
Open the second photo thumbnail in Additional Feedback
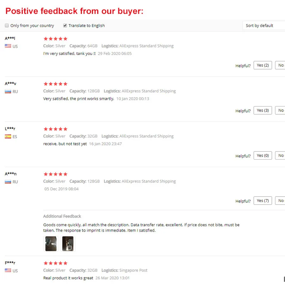pyautogui.click(x=68, y=244)
